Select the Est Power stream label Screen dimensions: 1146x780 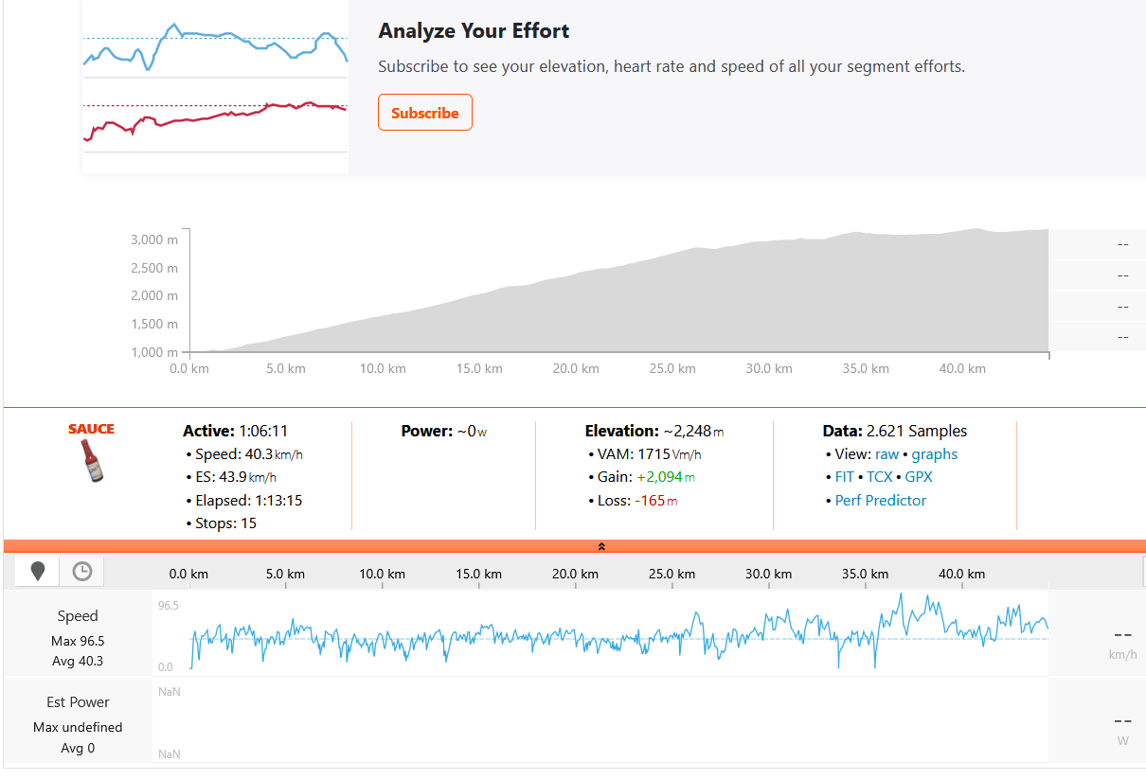pyautogui.click(x=78, y=702)
